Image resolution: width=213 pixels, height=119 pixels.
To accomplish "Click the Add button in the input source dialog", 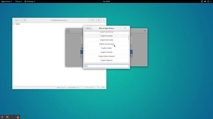I will click(x=125, y=28).
